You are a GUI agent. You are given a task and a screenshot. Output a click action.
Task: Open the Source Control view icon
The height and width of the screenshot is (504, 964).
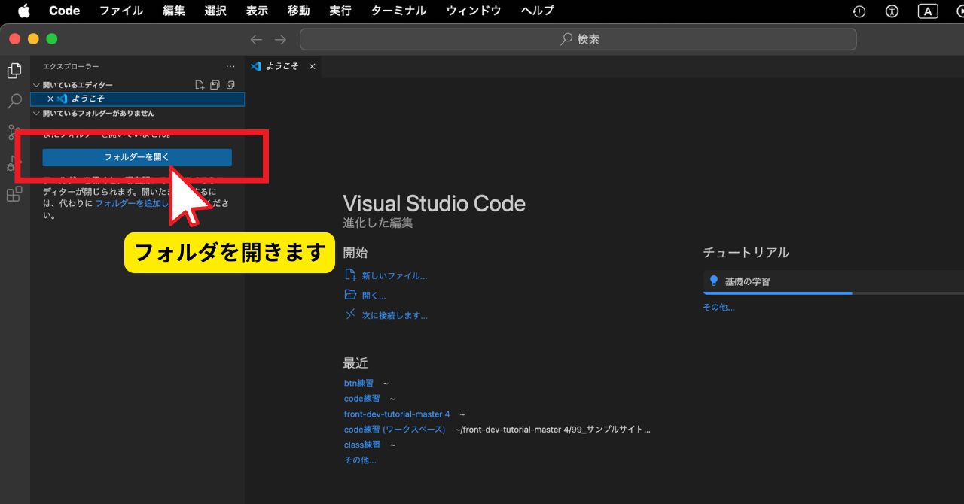point(13,132)
